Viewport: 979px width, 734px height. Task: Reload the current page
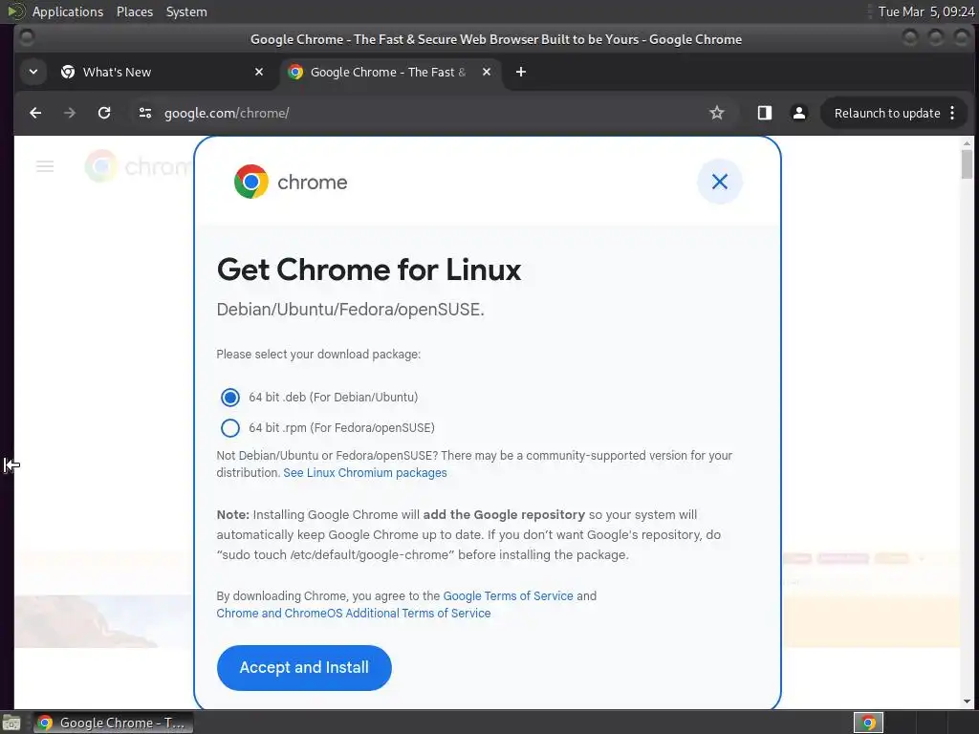[104, 113]
